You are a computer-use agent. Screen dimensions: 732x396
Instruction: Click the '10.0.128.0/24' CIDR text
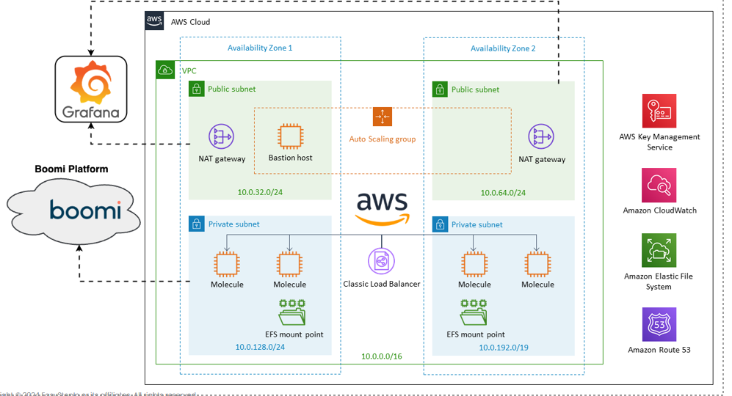260,347
